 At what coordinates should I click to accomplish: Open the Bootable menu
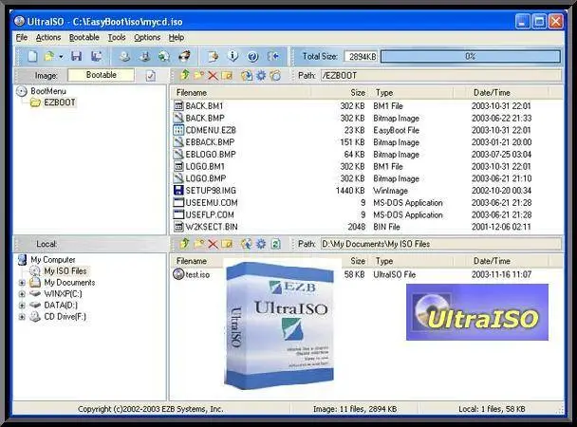click(84, 37)
